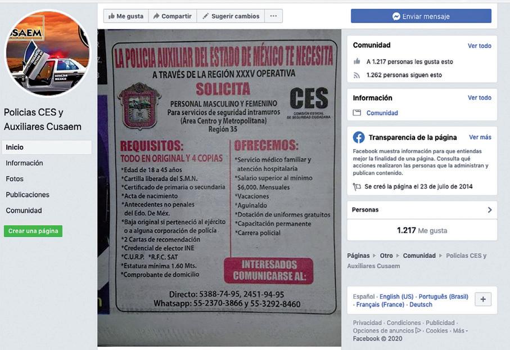Open the page profile picture
The height and width of the screenshot is (350, 510).
click(48, 53)
